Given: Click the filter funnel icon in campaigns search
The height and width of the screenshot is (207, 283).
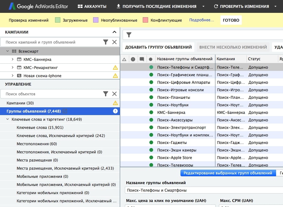Looking at the screenshot, I should point(106,42).
